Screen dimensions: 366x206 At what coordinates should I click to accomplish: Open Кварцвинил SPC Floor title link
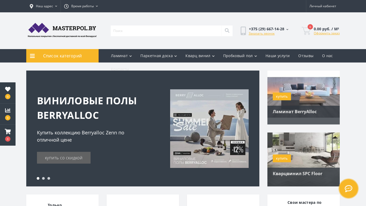(297, 174)
